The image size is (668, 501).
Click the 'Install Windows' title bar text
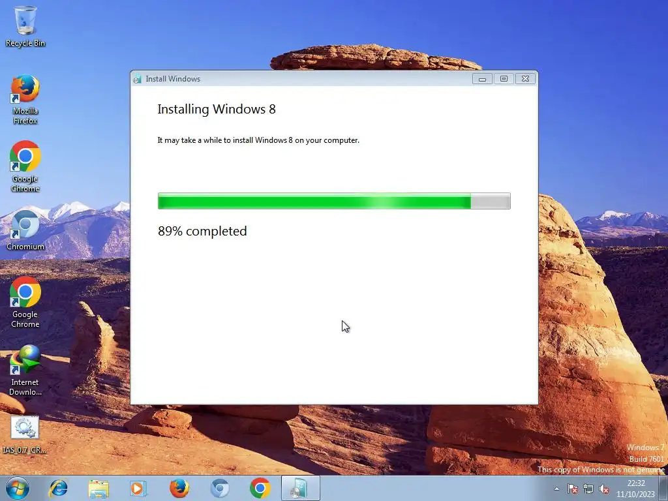point(173,79)
